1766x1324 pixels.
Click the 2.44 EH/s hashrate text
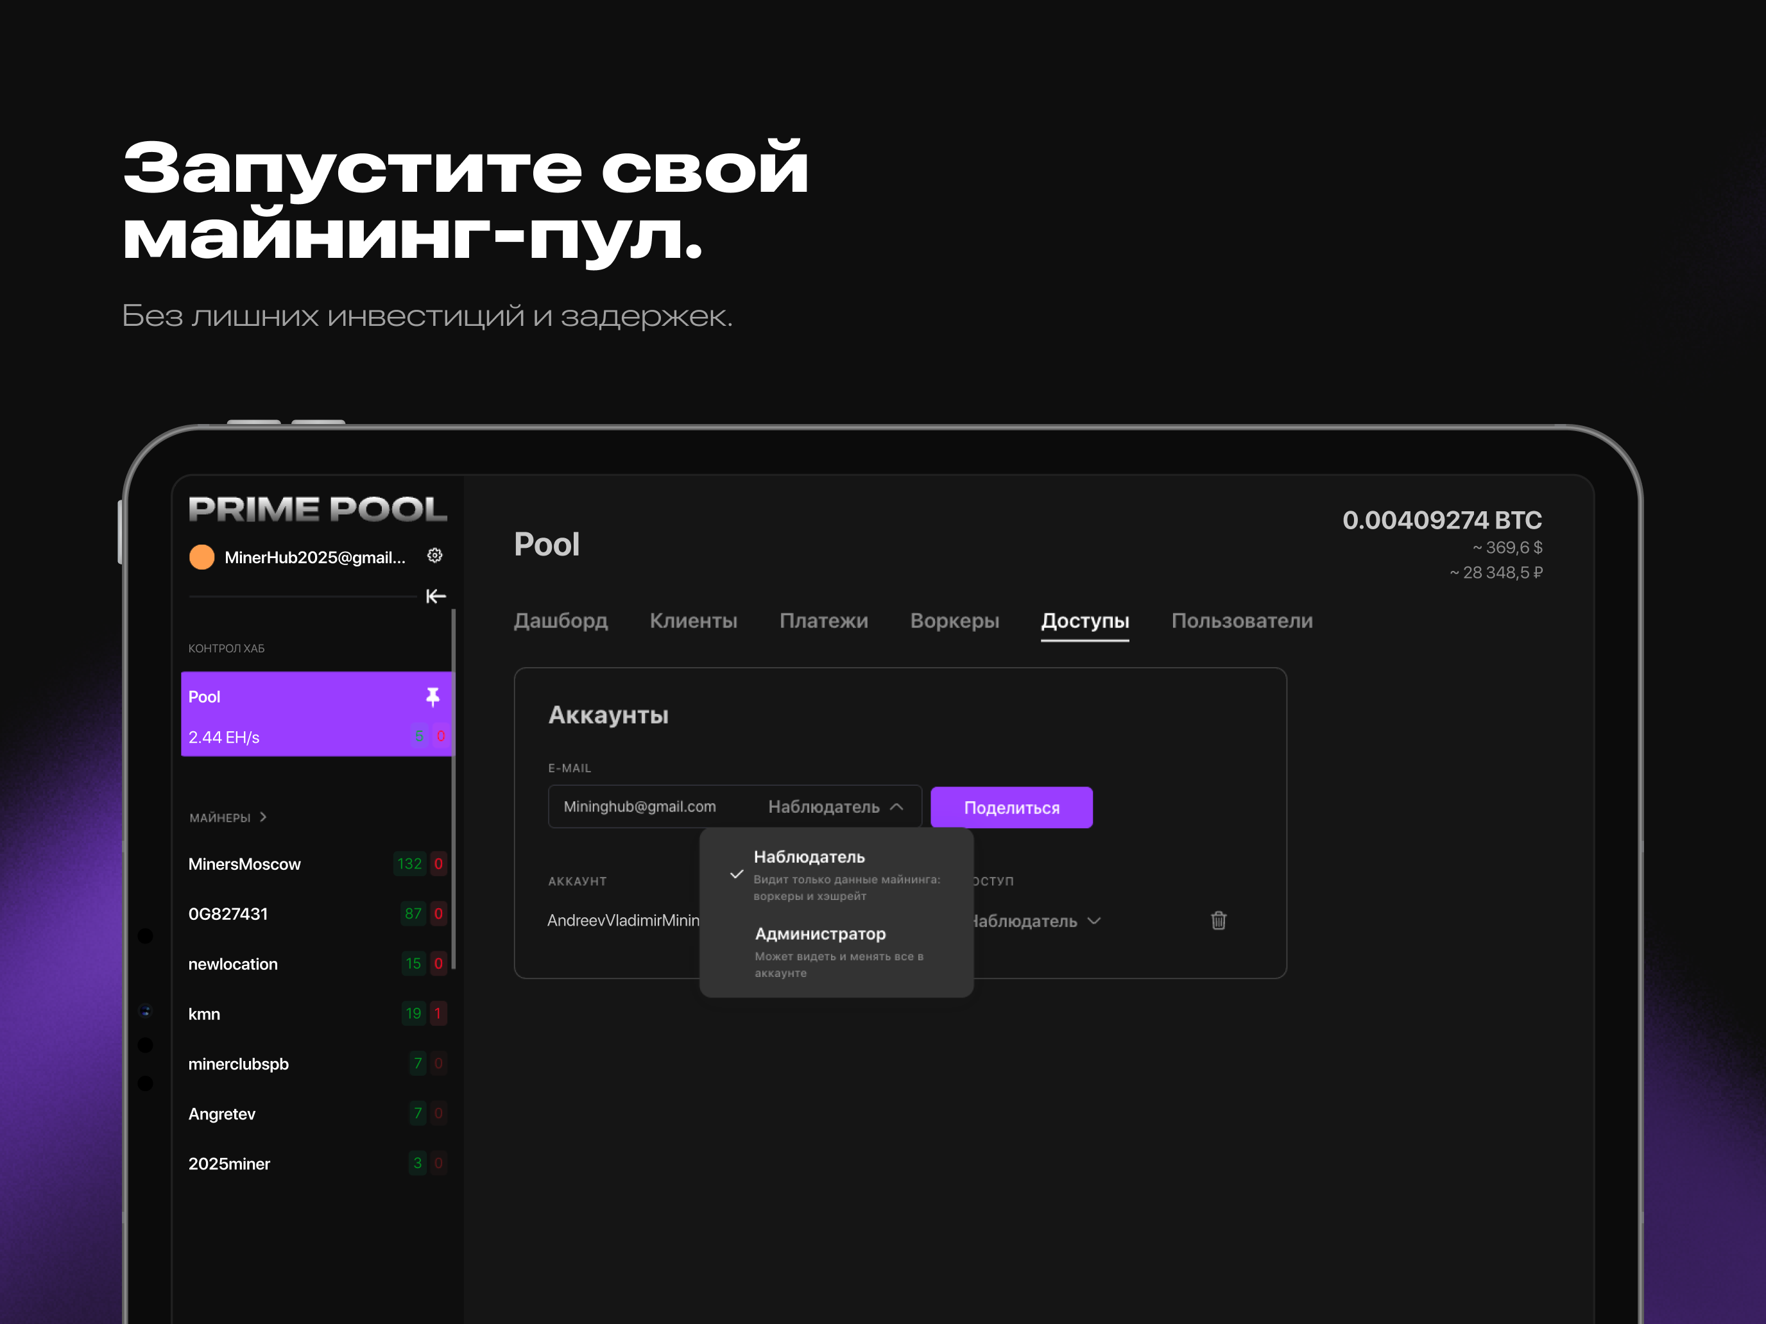[x=223, y=738]
